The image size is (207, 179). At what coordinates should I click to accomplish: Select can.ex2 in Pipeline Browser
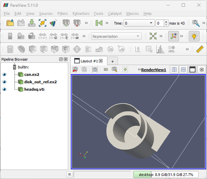click(32, 74)
